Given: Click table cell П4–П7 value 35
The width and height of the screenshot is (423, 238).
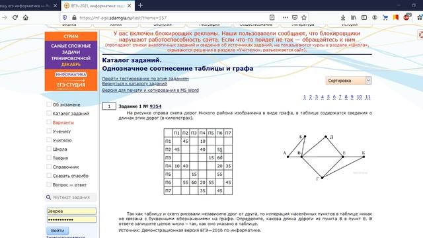Looking at the screenshot, I should point(228,166).
